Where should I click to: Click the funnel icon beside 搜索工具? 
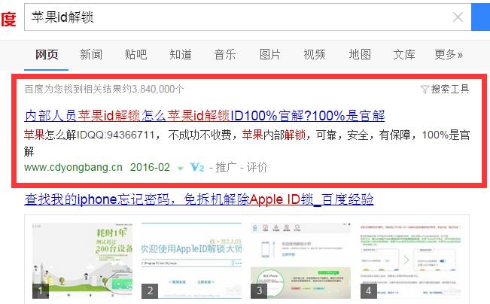point(425,90)
